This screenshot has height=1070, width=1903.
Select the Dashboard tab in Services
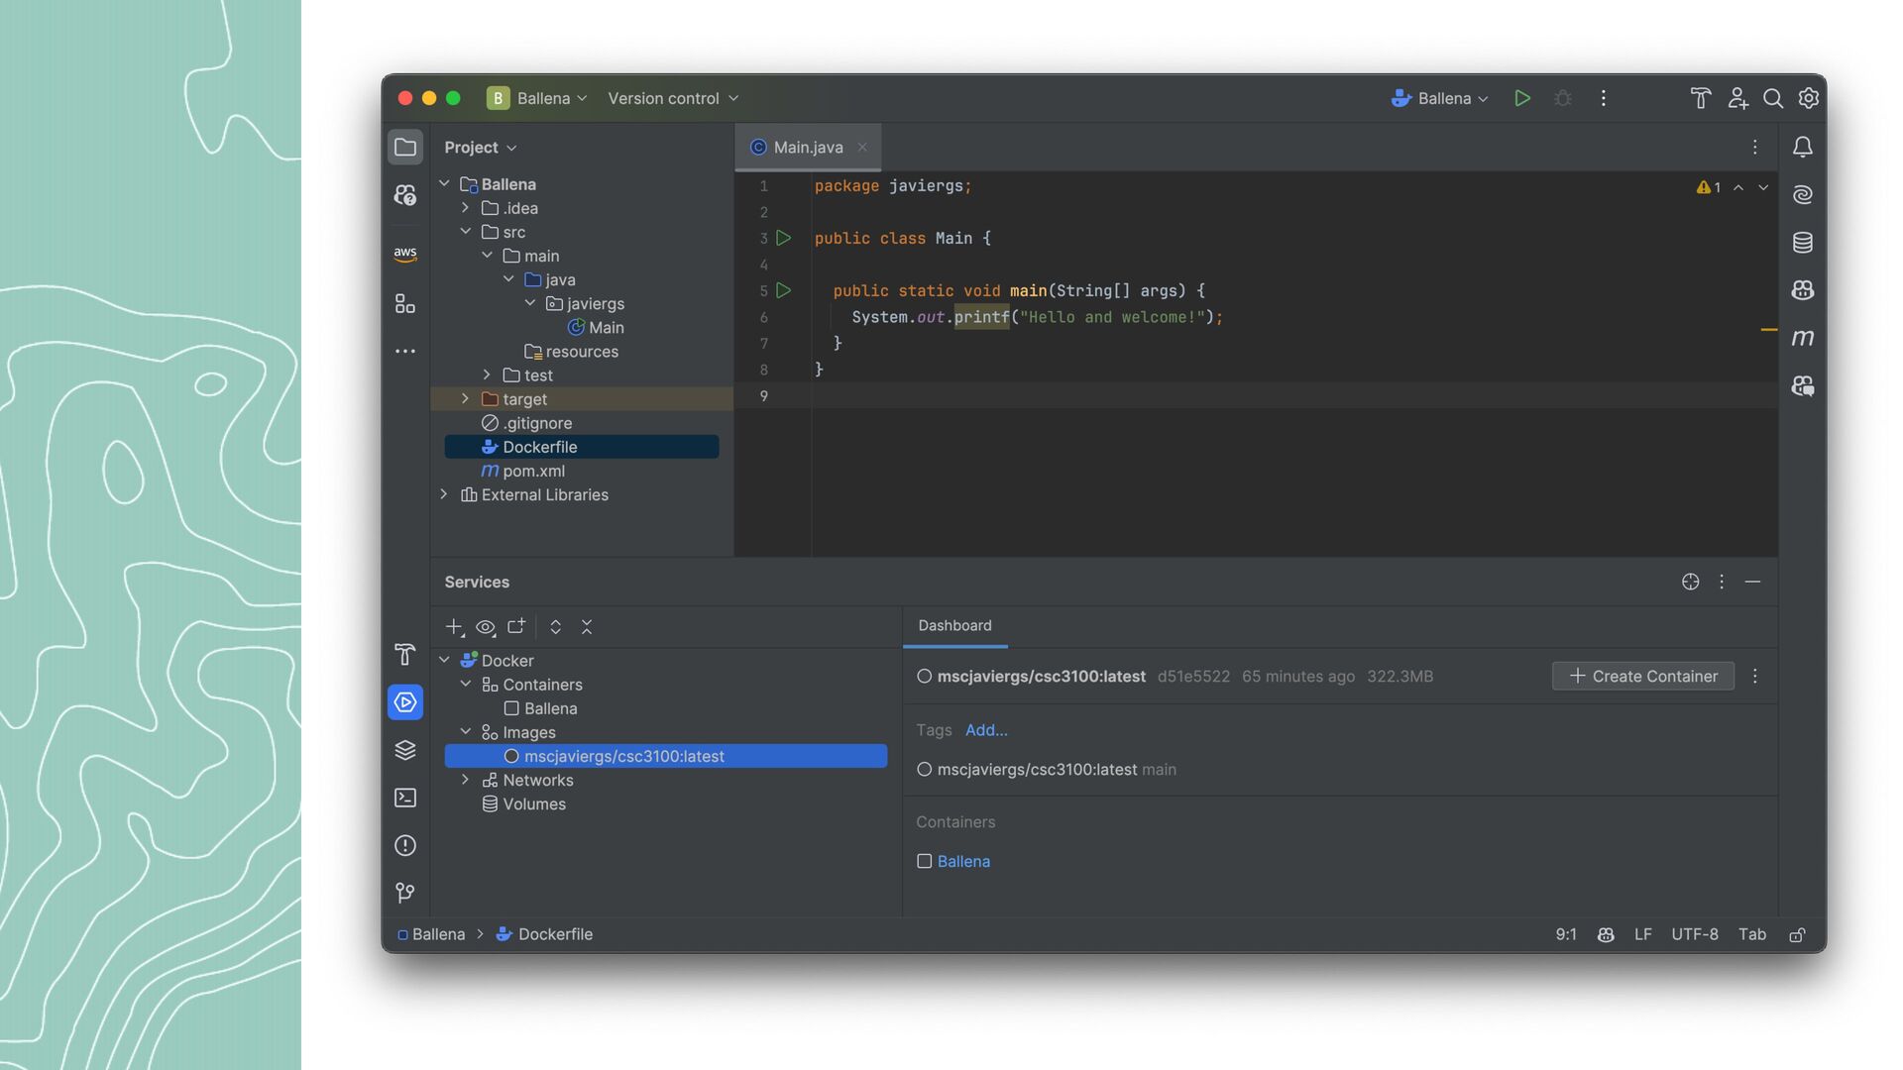(x=954, y=625)
